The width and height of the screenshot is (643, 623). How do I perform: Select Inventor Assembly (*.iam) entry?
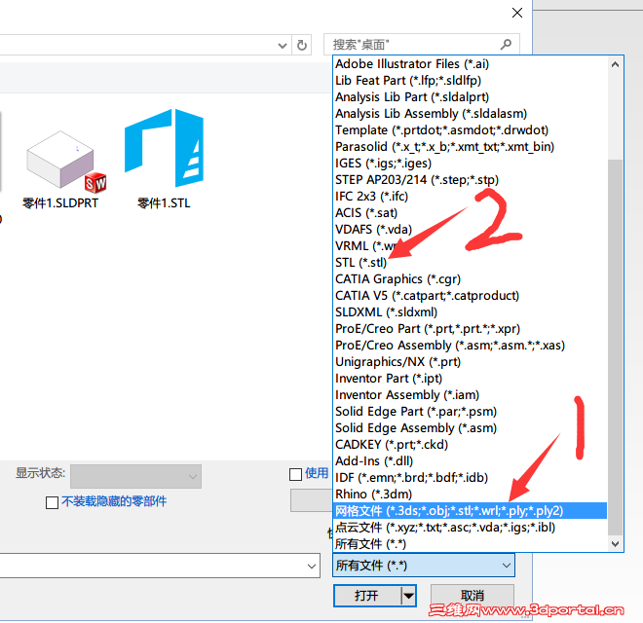click(470, 395)
